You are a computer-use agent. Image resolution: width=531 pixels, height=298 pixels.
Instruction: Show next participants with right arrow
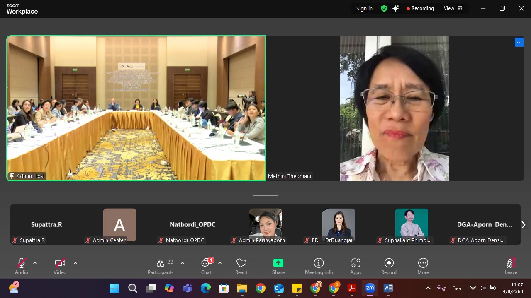pyautogui.click(x=523, y=225)
